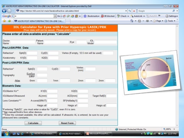Open the Home button dropdown arrow
This screenshot has width=184, height=138.
pos(136,21)
